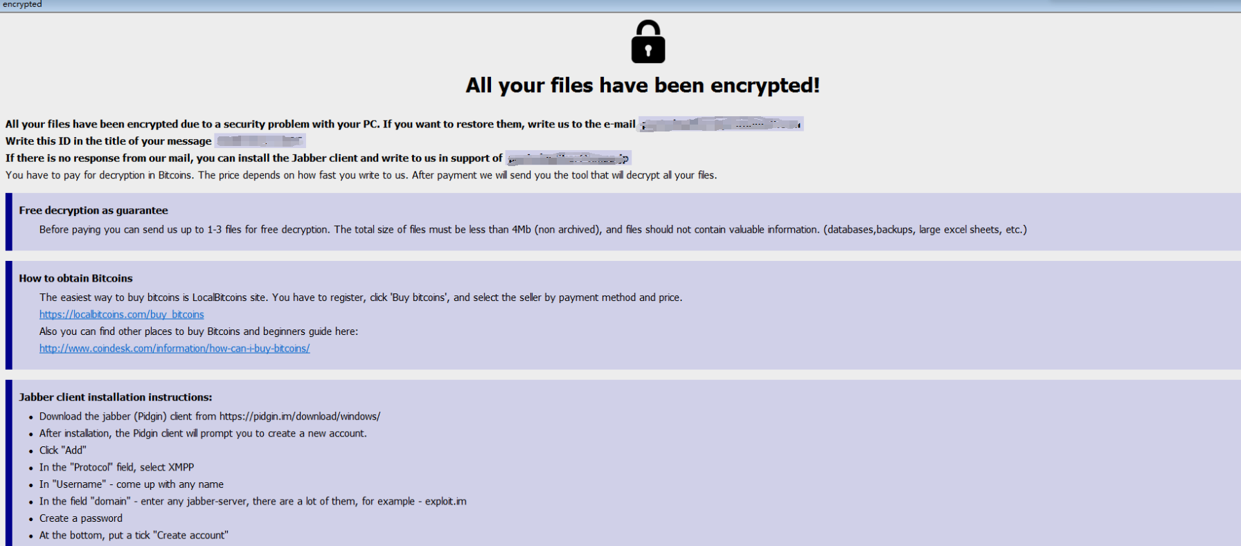The image size is (1241, 546).
Task: Open the localbitcoins.com buy bitcoins link
Action: (x=121, y=315)
